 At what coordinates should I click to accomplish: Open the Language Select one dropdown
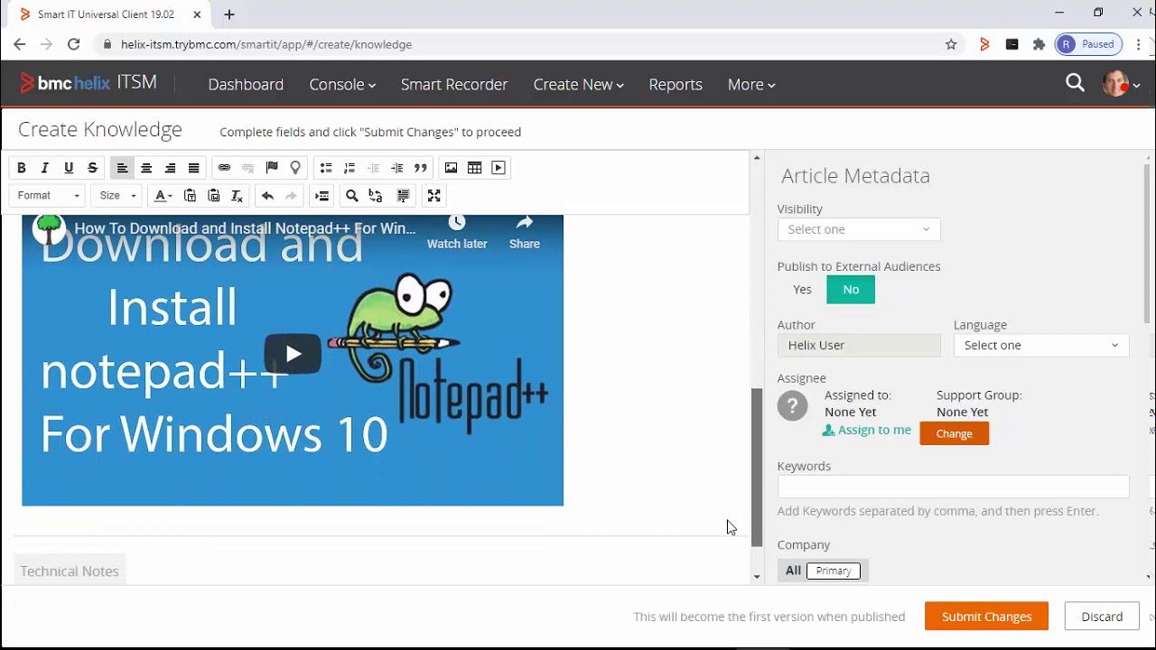1041,345
